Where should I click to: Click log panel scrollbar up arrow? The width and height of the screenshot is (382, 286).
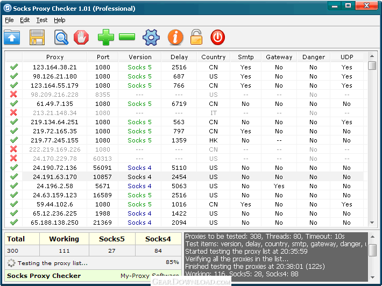[372, 237]
